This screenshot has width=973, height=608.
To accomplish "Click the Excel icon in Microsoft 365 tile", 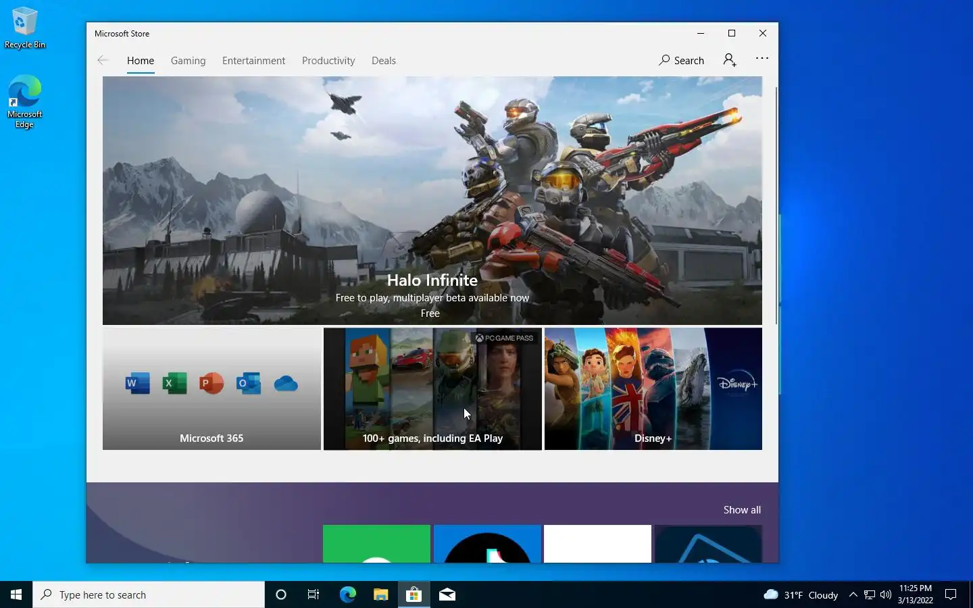I will [x=174, y=383].
